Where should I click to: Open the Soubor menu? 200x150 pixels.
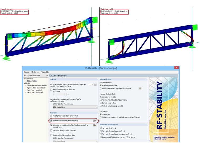(27, 72)
